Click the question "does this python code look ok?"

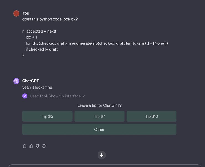(x=50, y=20)
